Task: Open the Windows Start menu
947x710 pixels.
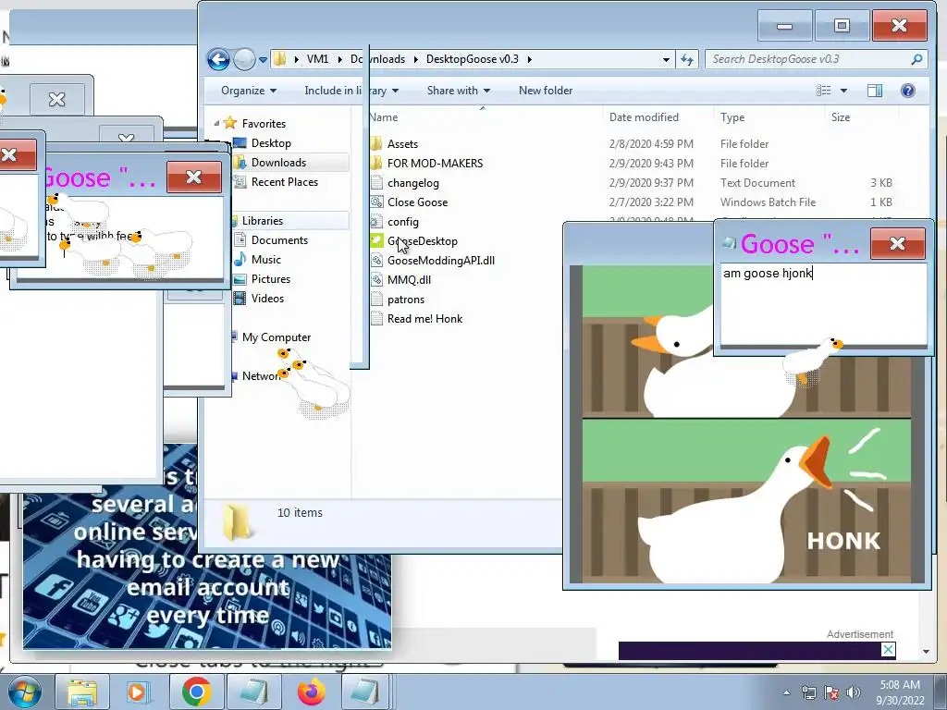Action: (24, 692)
